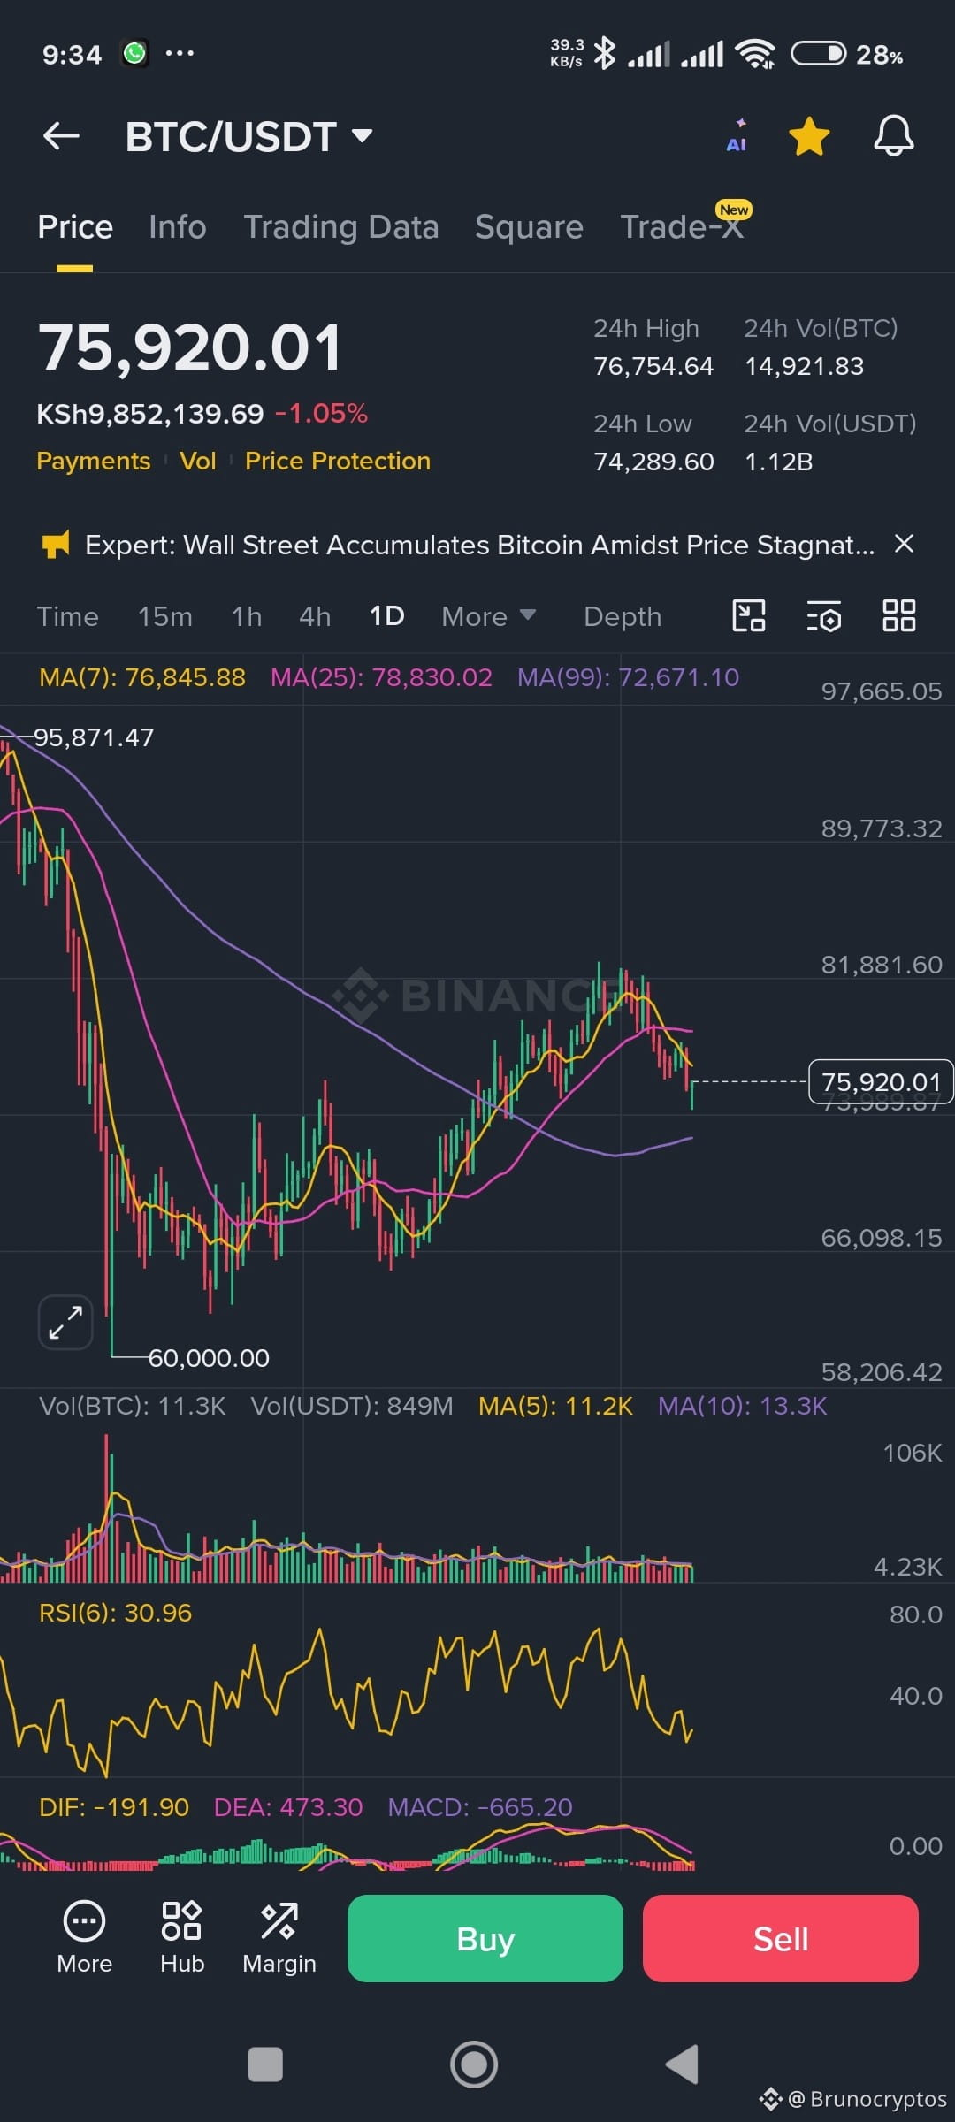Tap the MA(7) indicator value
Viewport: 955px width, 2122px height.
(x=142, y=677)
